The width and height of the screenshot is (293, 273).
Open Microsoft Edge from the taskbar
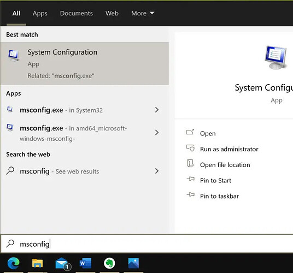click(x=14, y=263)
